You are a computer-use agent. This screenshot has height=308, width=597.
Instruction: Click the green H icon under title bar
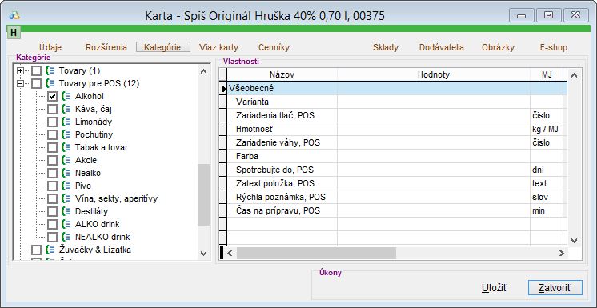[14, 32]
